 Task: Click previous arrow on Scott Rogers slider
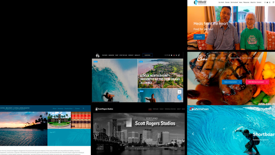point(97,134)
